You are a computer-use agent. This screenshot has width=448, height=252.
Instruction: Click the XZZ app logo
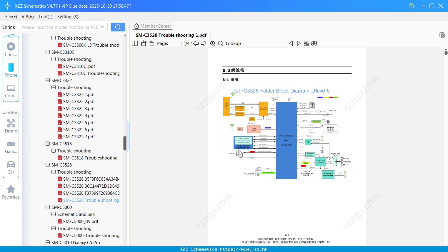coord(7,6)
